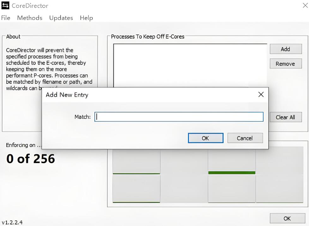Screen dimensions: 309x226
Task: Click the CoreDirector app icon in title bar
Action: click(x=5, y=5)
